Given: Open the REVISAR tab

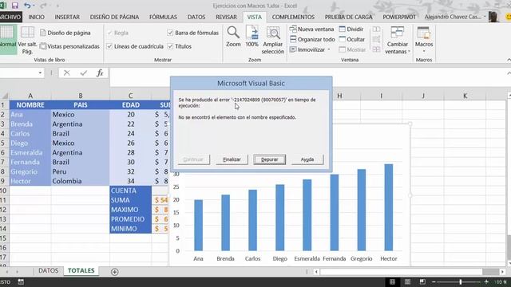Looking at the screenshot, I should click(x=226, y=17).
